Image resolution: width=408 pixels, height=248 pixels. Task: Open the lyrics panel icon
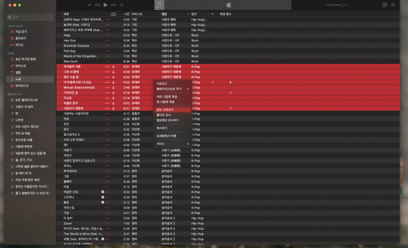click(385, 5)
